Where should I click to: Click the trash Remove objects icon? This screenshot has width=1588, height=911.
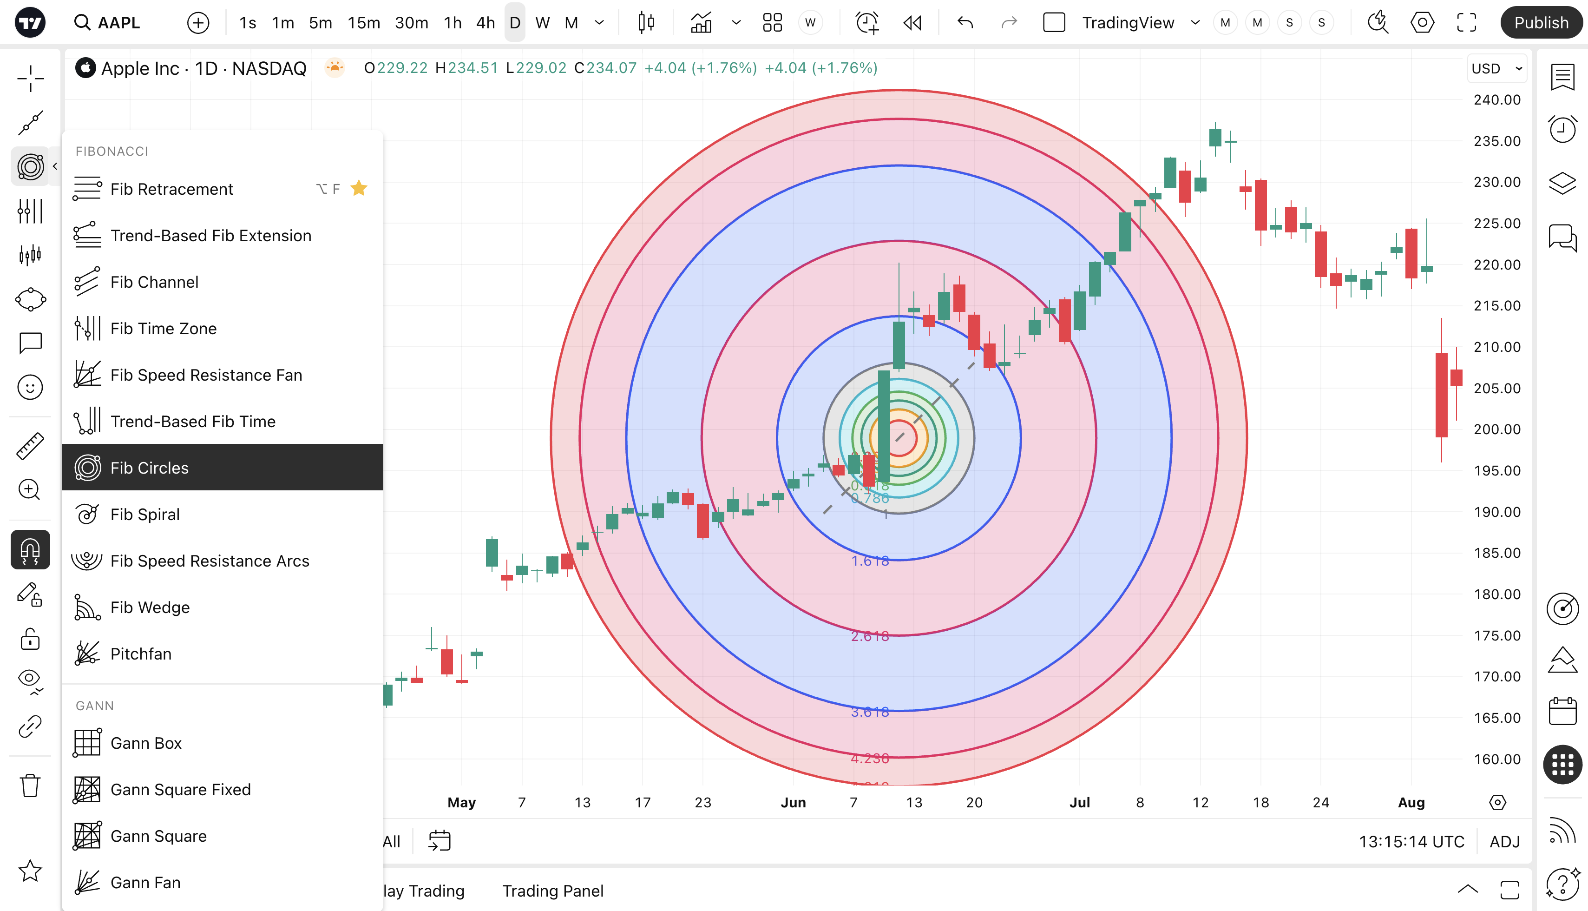coord(30,785)
